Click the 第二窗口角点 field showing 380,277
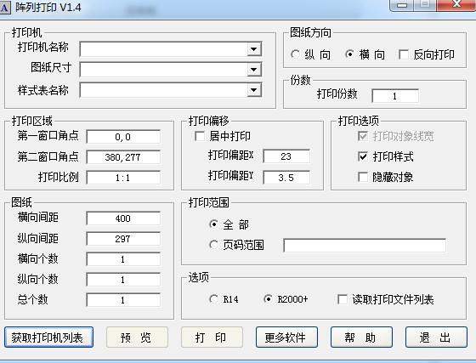The image size is (476, 363). tap(123, 157)
